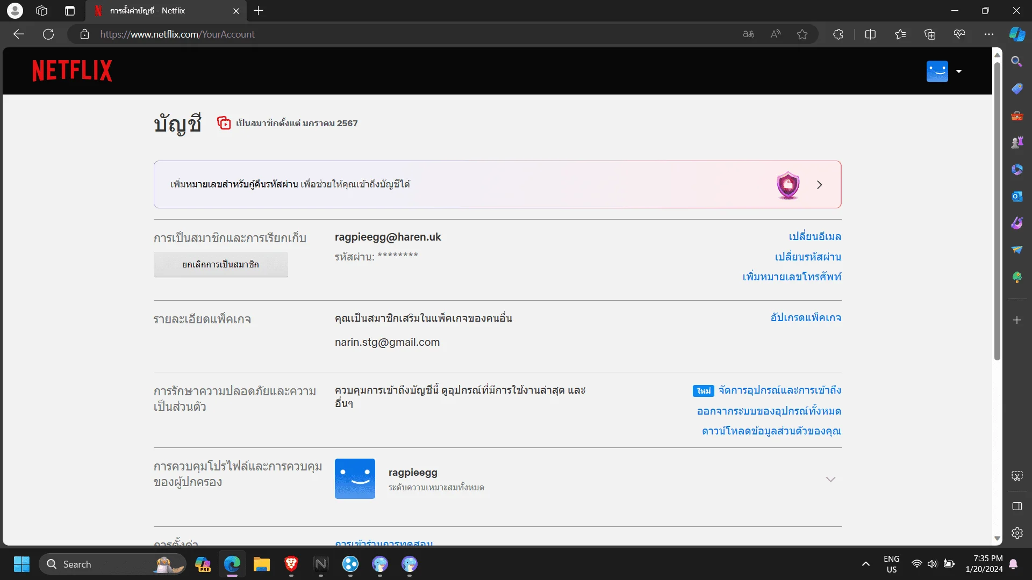Open games chess icon in sidebar
The width and height of the screenshot is (1032, 580).
(x=1016, y=142)
